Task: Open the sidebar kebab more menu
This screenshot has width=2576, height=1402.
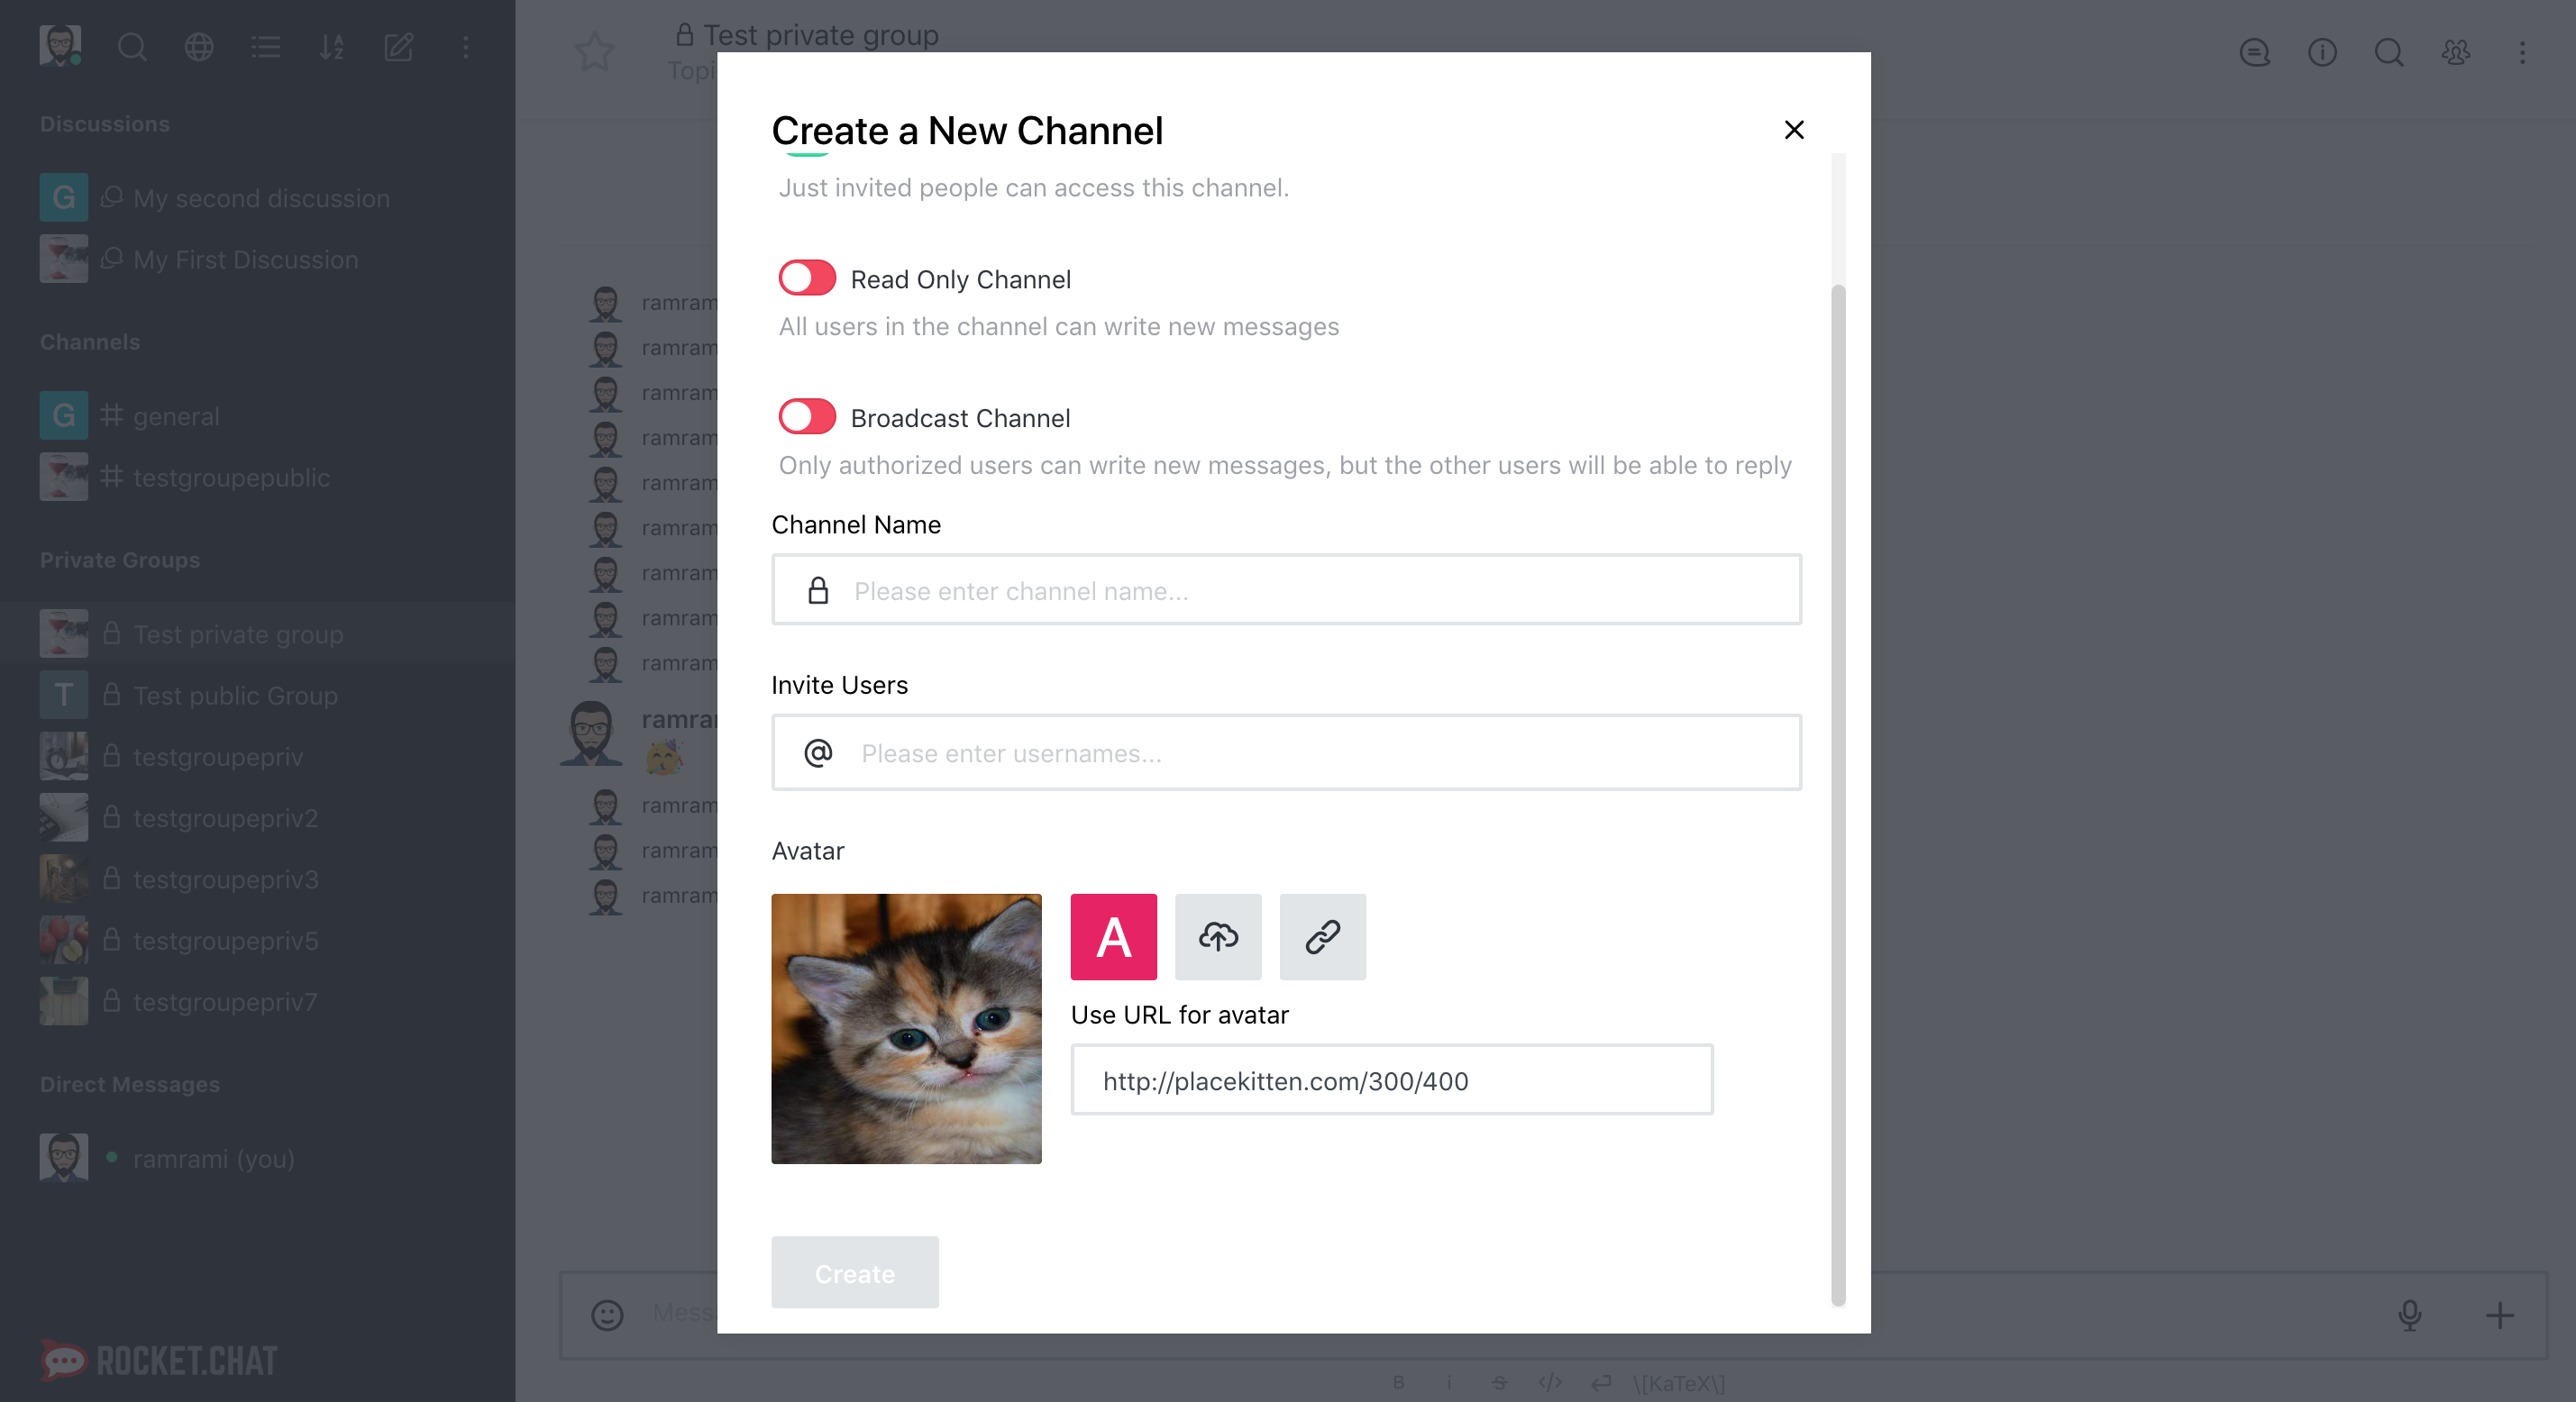Action: (x=465, y=47)
